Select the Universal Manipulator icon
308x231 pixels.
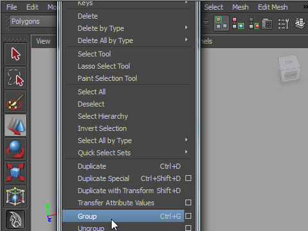tap(15, 196)
